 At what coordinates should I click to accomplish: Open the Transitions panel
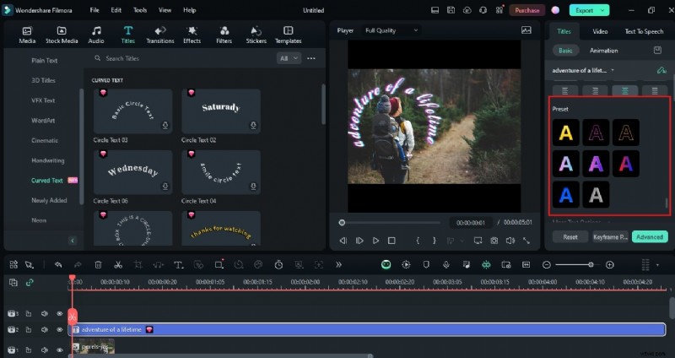click(x=159, y=34)
